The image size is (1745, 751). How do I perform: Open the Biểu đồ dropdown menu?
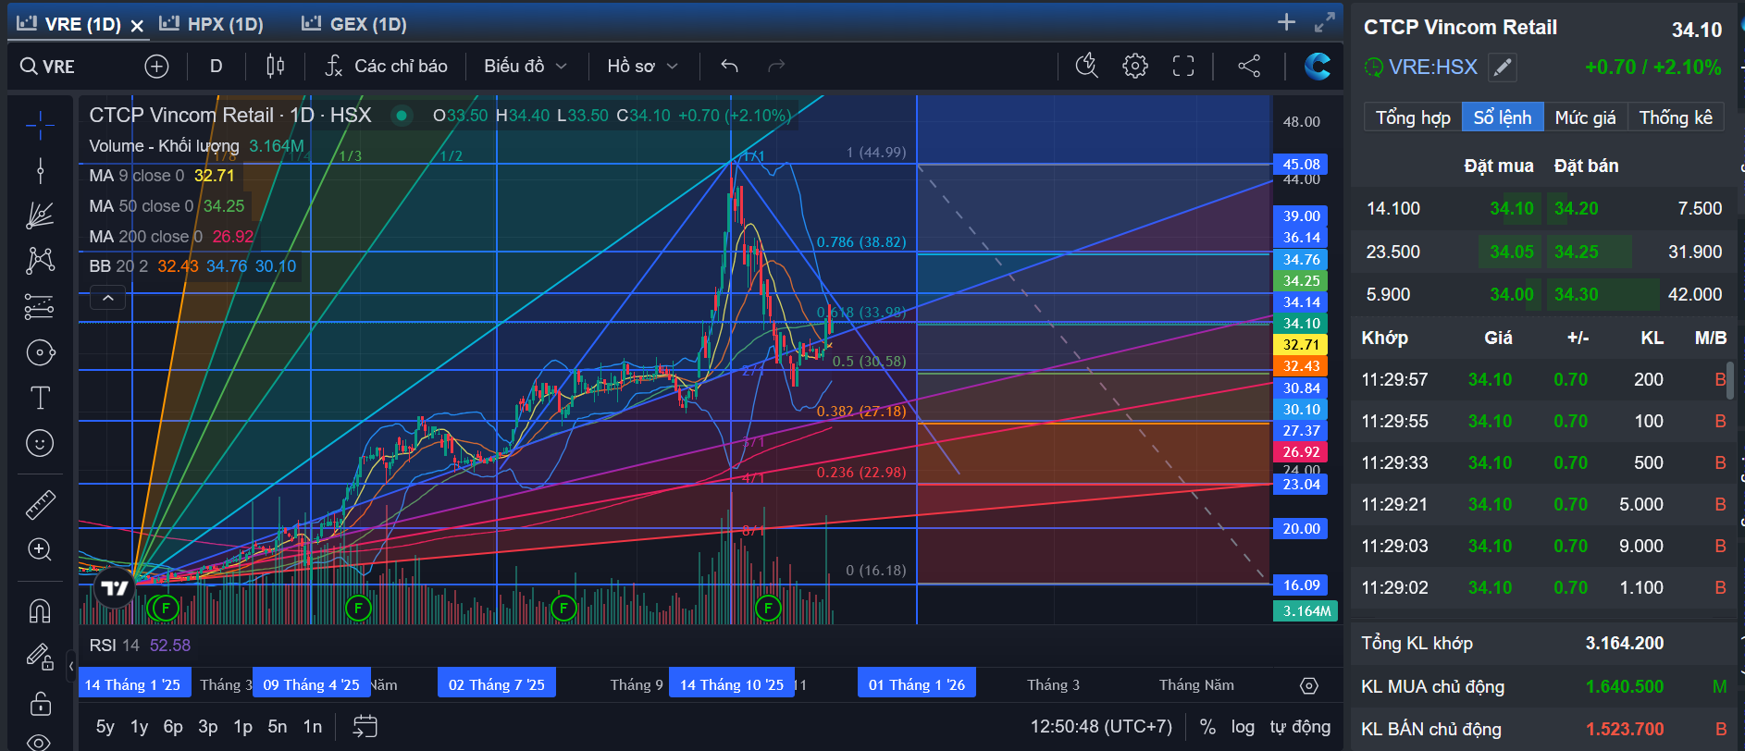point(525,66)
